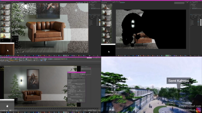Screen dimensions: 202x113
Task: Click the stop render icon, top-left frame buffer
Action: pyautogui.click(x=86, y=3)
